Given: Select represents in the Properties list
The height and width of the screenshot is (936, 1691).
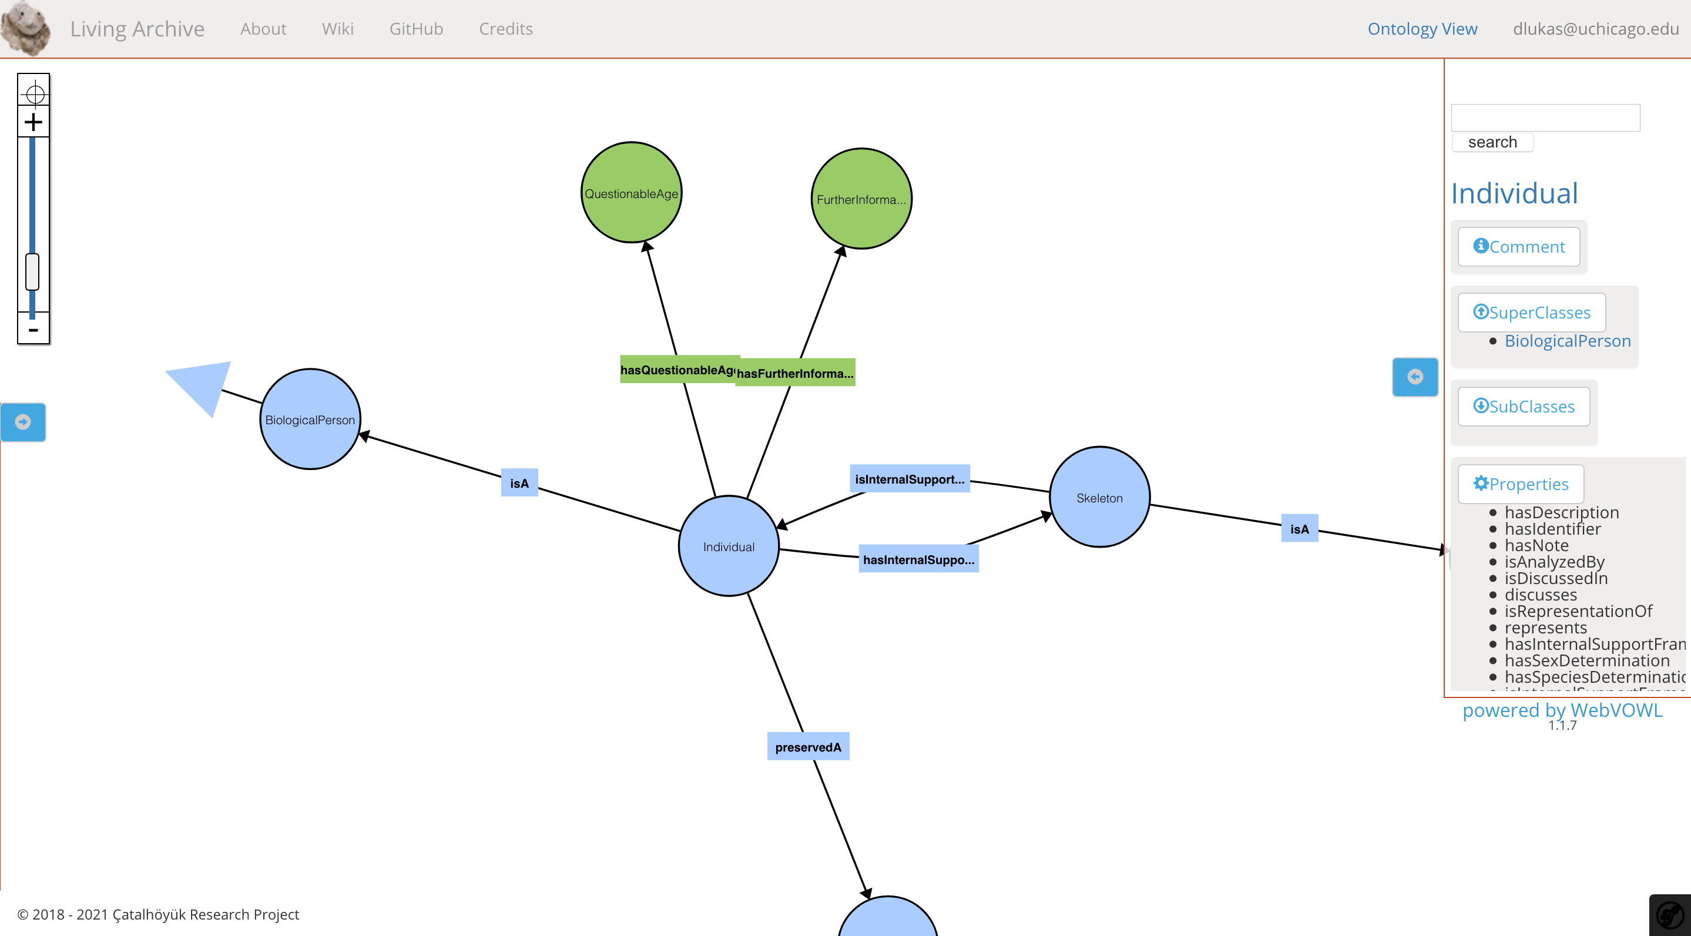Looking at the screenshot, I should (1545, 627).
